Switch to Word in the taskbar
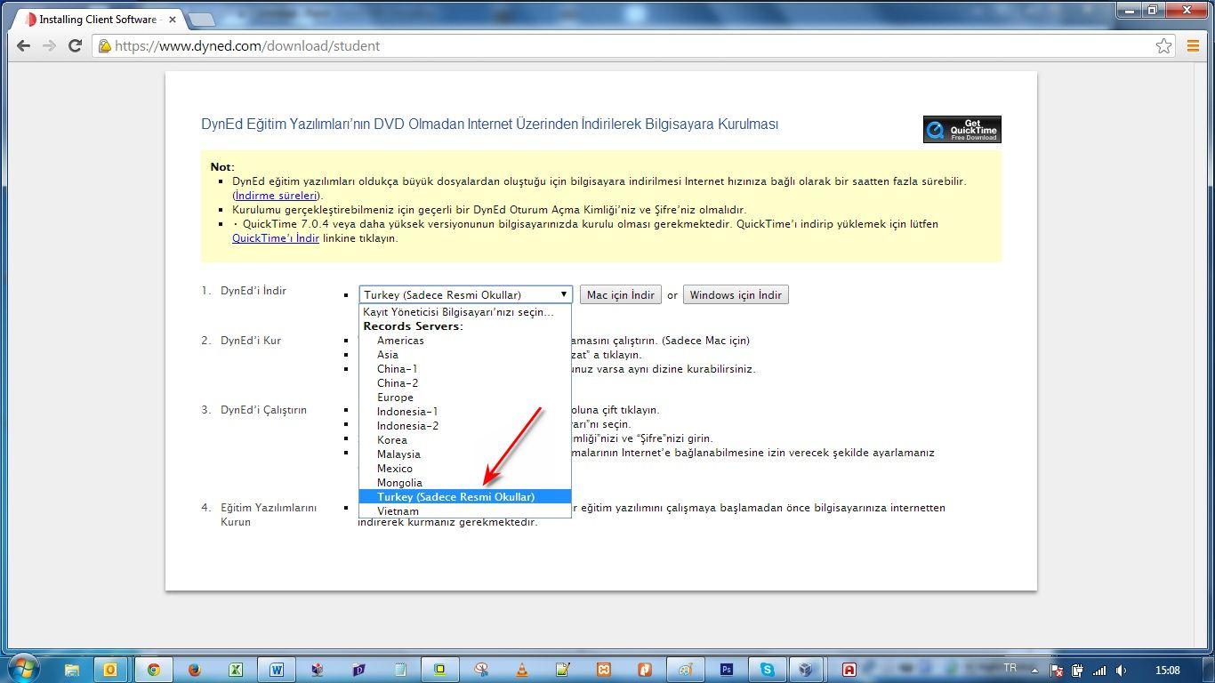1215x683 pixels. pyautogui.click(x=277, y=670)
